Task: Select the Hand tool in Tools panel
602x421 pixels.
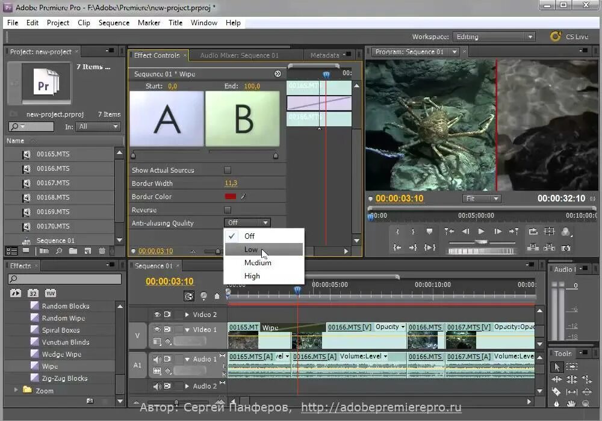Action: click(571, 404)
